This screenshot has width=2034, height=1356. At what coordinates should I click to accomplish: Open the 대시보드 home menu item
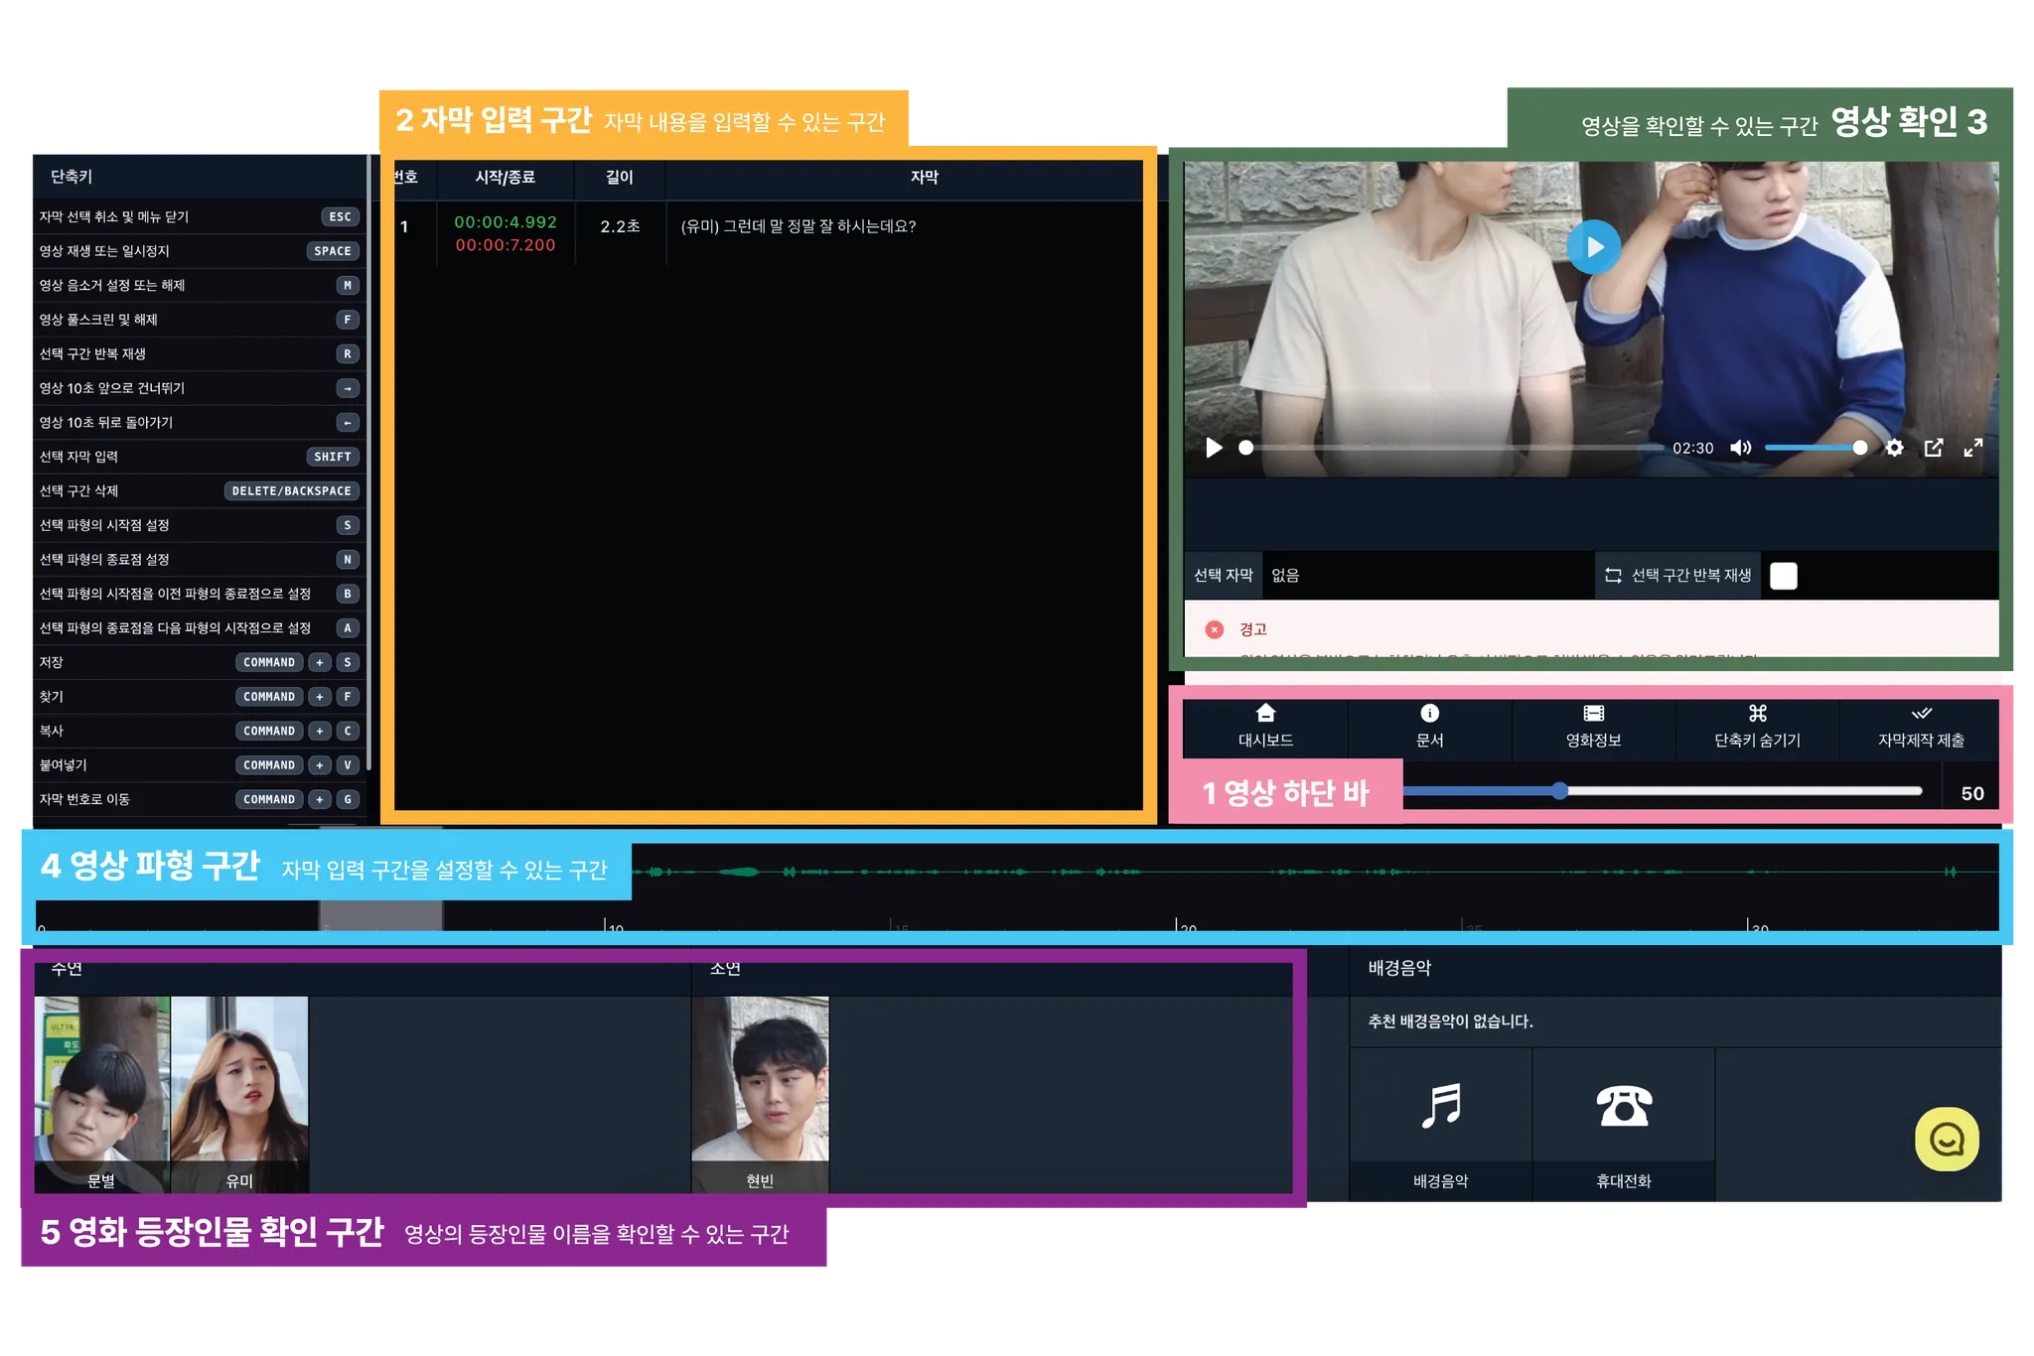point(1265,726)
